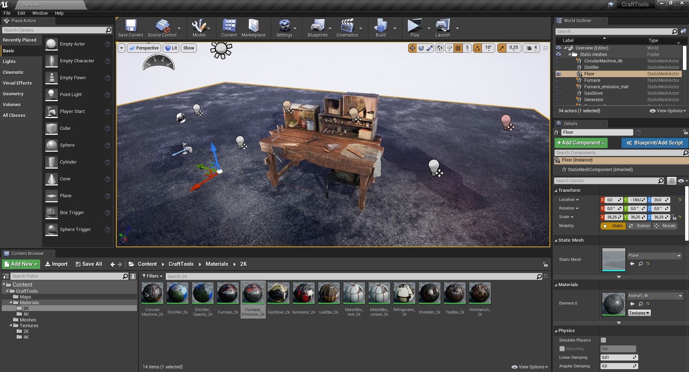This screenshot has height=372, width=689.
Task: Toggle the Simulate Physics checkbox
Action: [603, 340]
